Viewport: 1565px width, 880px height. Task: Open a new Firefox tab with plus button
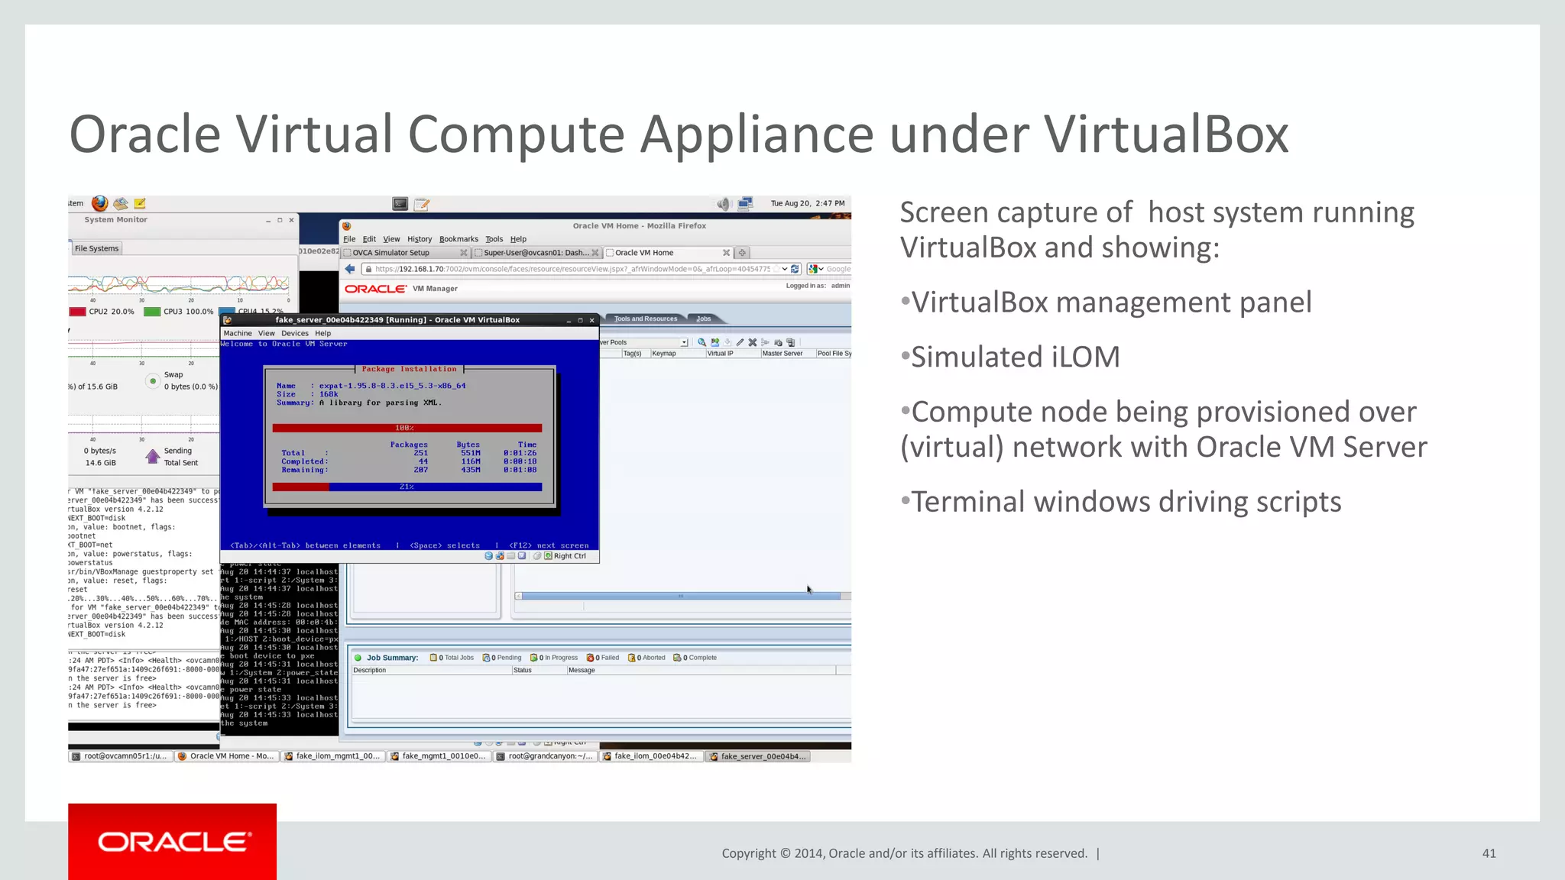pos(742,253)
